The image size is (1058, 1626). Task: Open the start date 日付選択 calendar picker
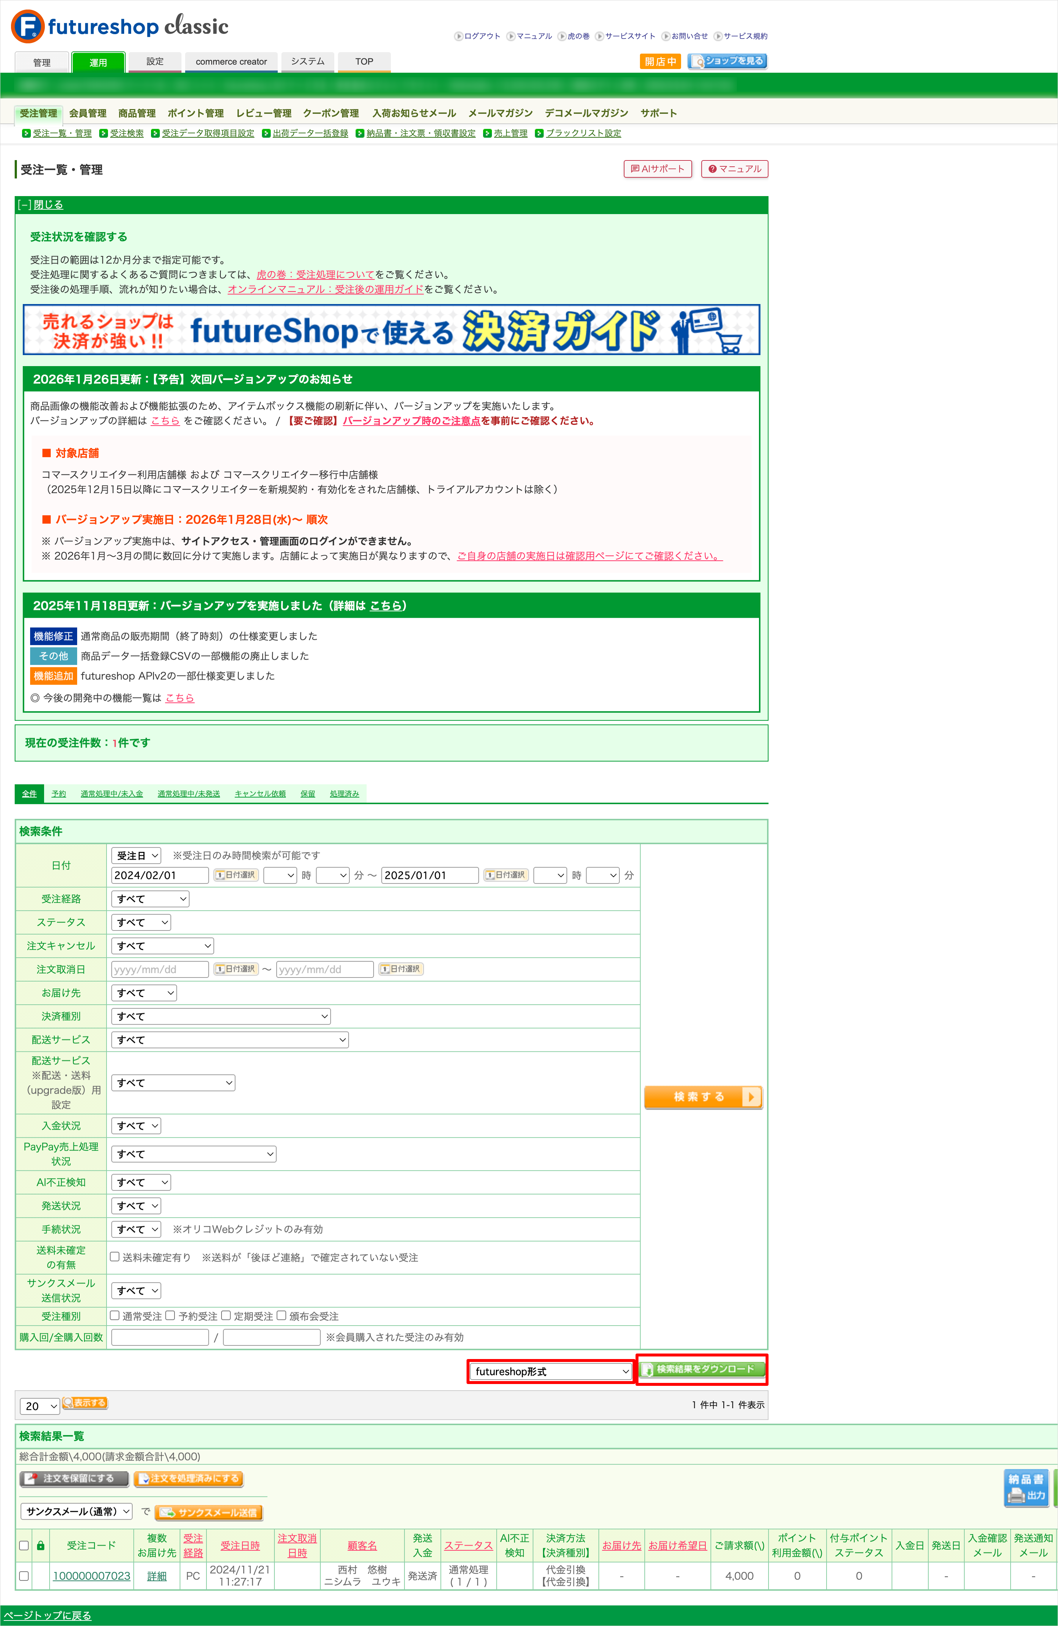point(236,875)
